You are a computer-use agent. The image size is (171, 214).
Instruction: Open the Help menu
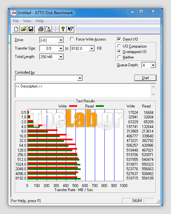[x=40, y=21]
